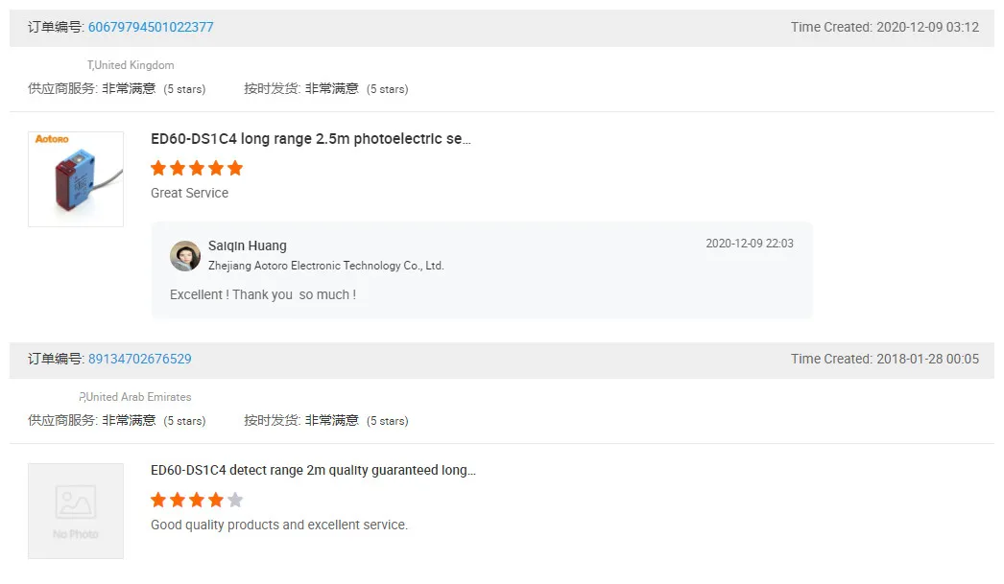1004x584 pixels.
Task: Click the Aotoro photoelectric sensor product thumbnail
Action: 76,179
